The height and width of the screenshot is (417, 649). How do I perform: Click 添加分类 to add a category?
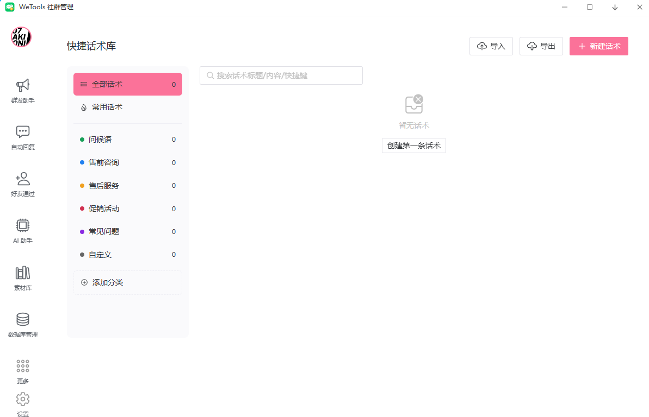[x=128, y=282]
